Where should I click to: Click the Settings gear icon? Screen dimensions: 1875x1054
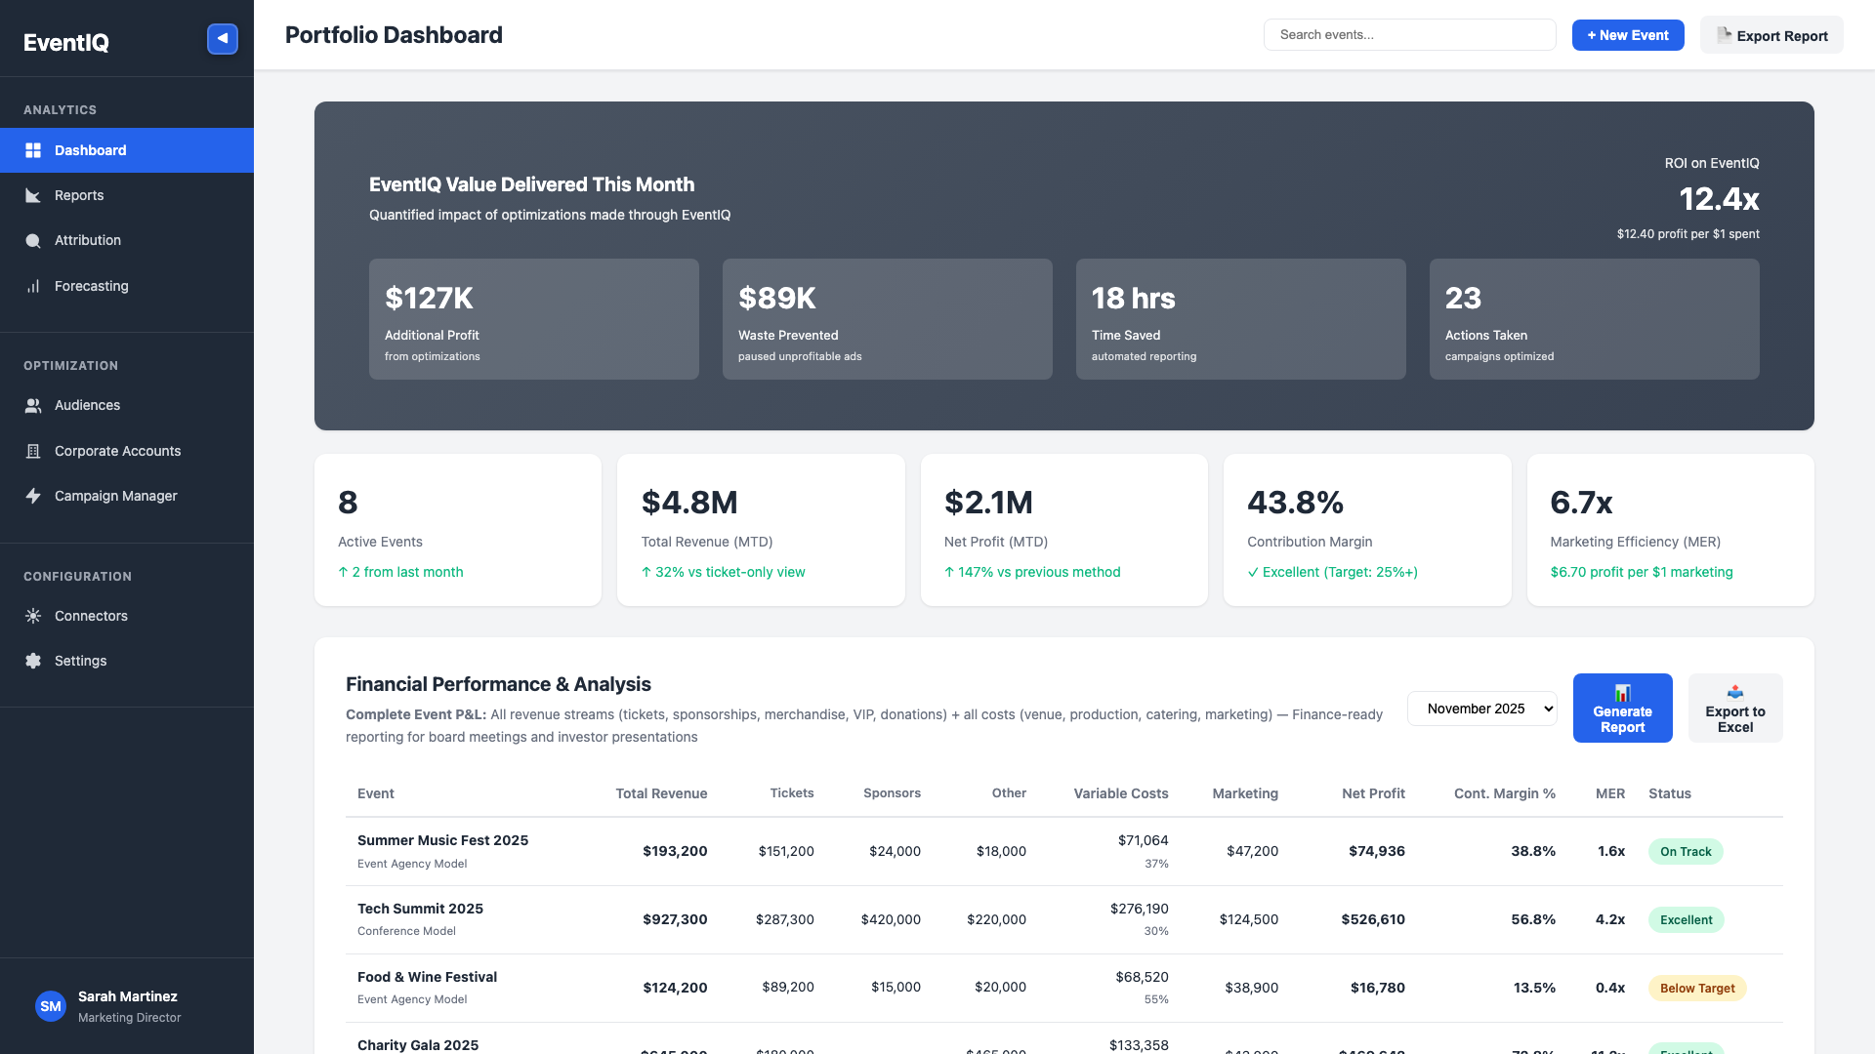pyautogui.click(x=33, y=661)
